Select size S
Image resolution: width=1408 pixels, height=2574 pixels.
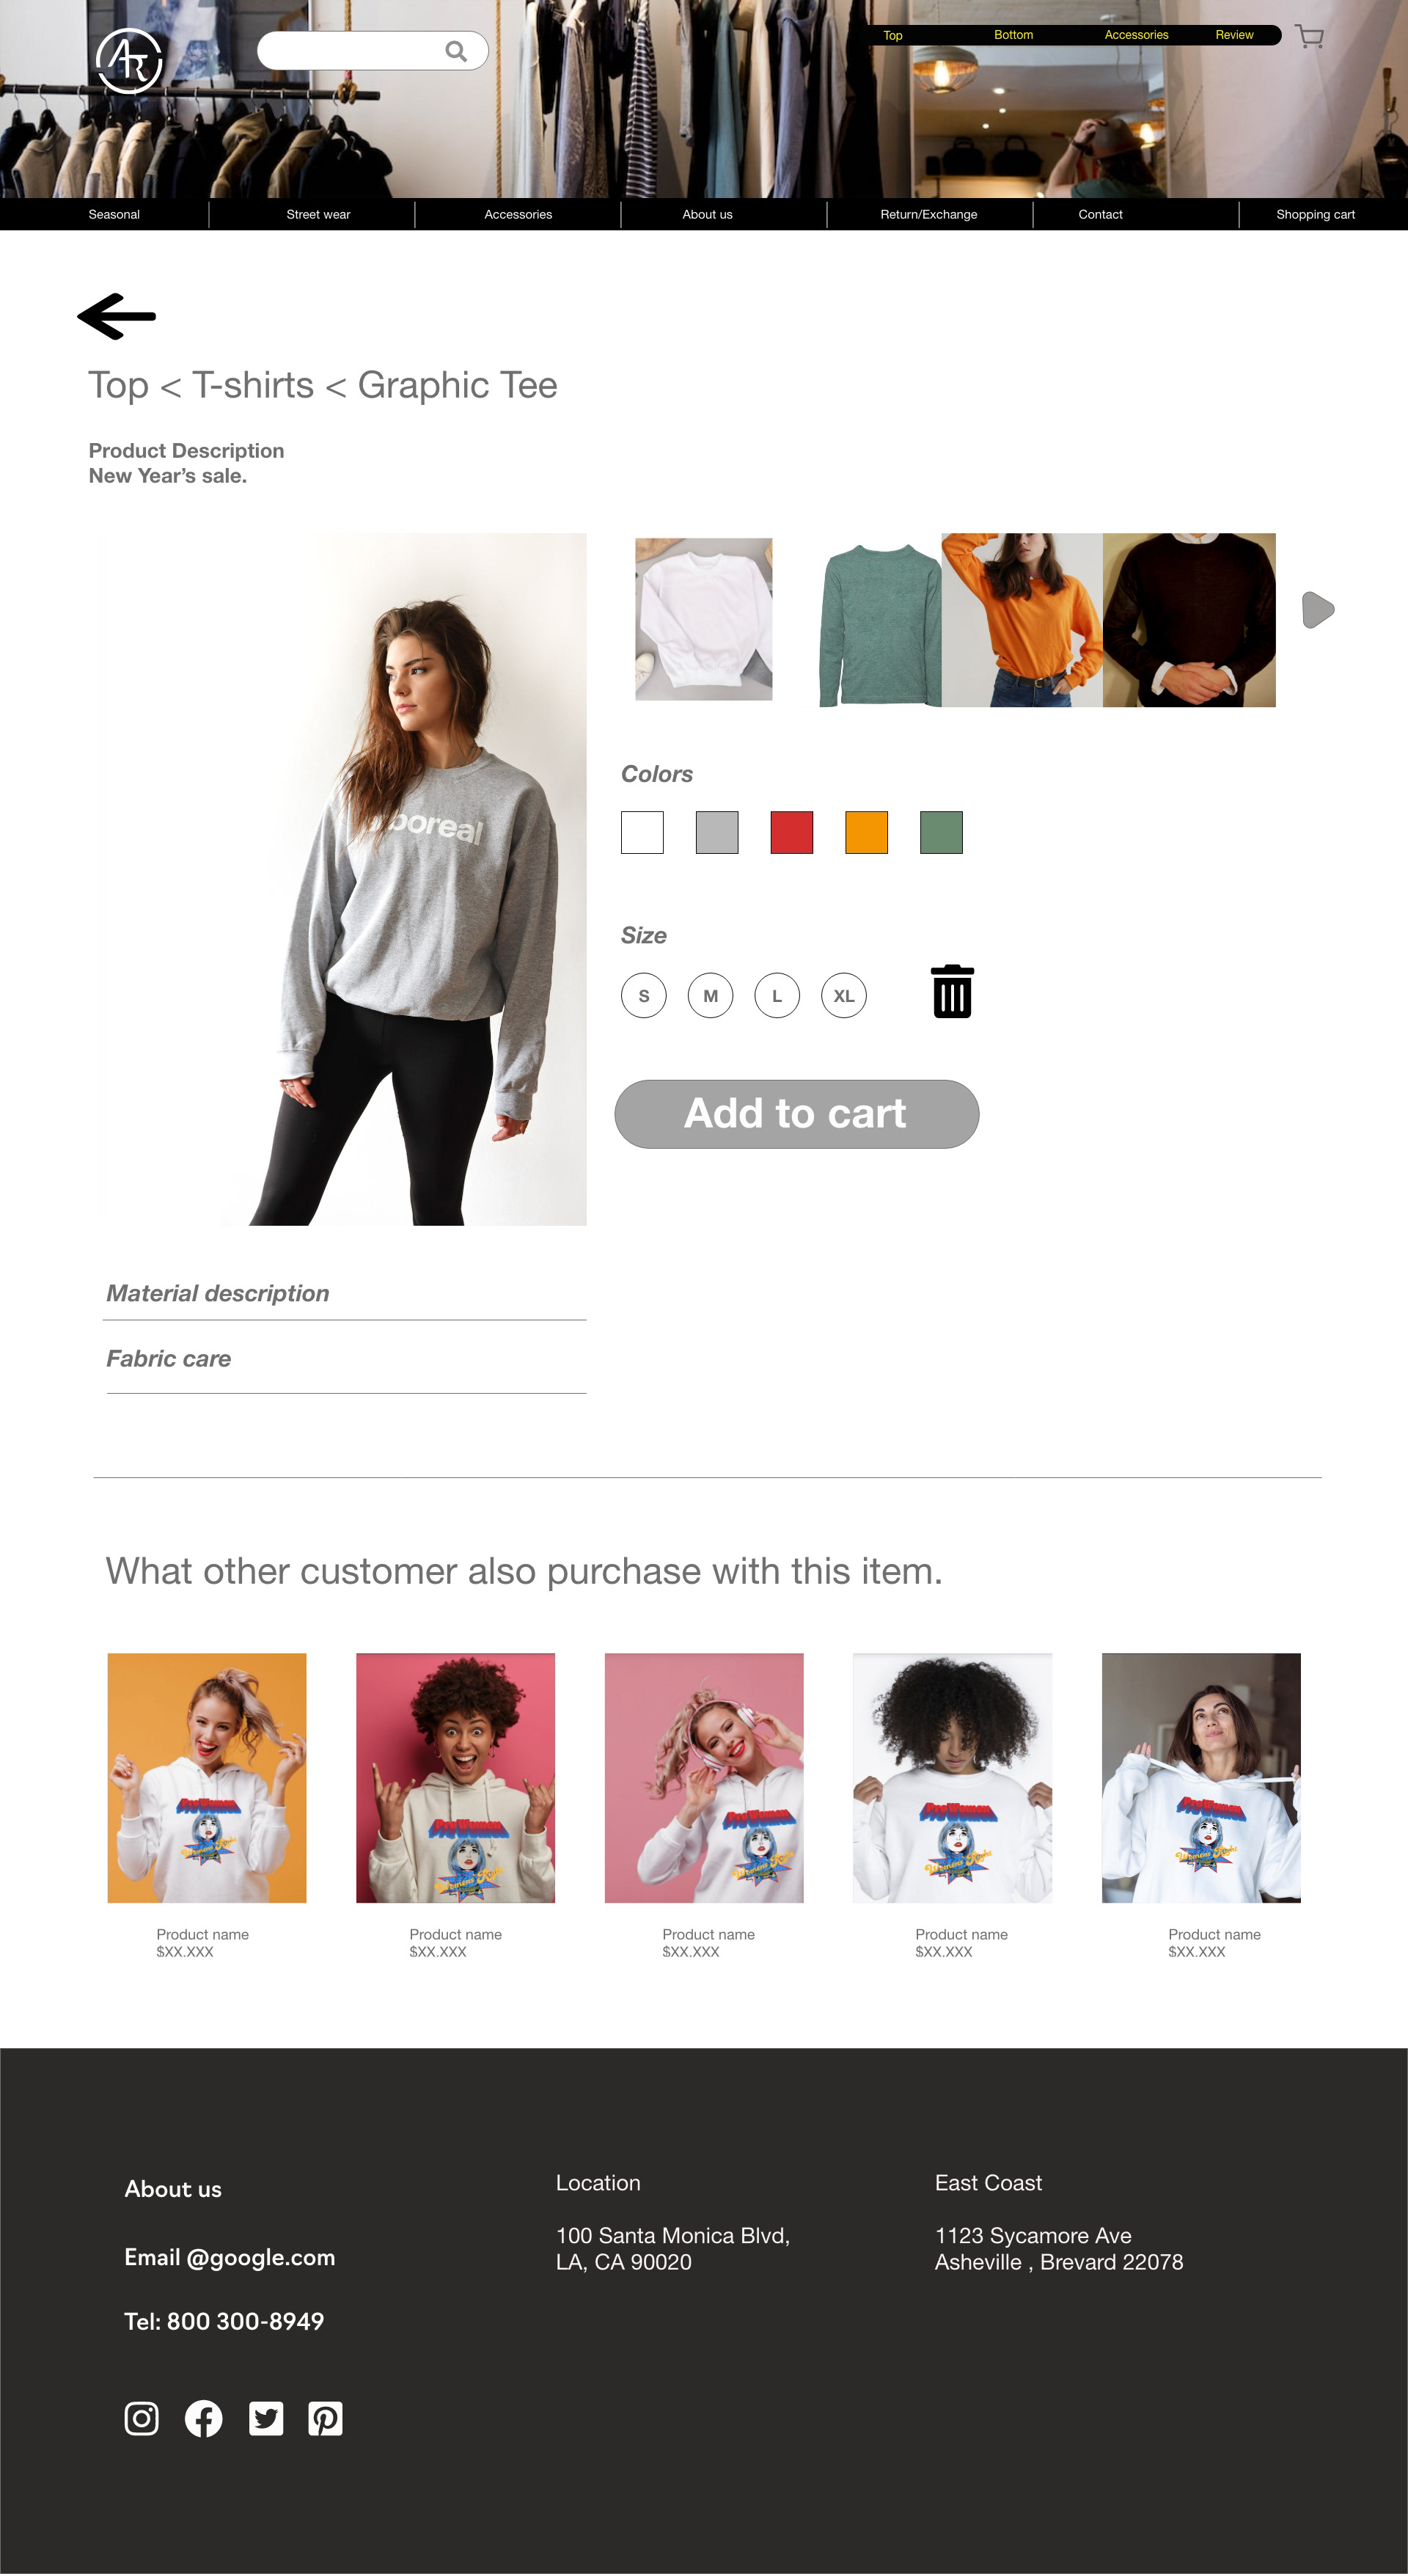click(x=644, y=996)
